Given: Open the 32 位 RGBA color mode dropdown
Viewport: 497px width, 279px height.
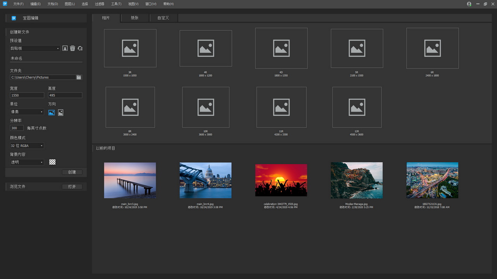Looking at the screenshot, I should pos(27,146).
